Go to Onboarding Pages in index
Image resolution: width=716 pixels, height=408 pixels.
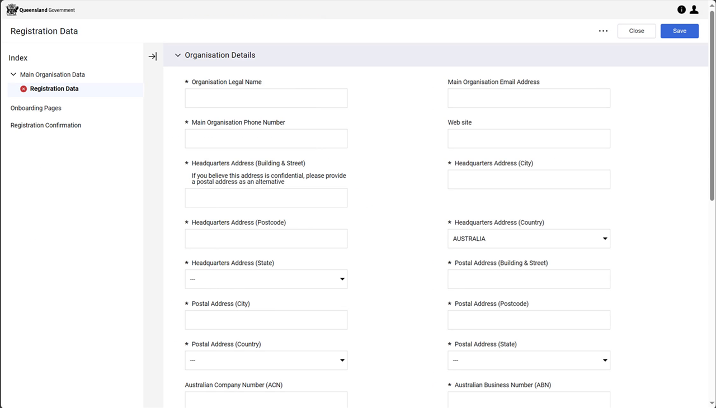click(x=36, y=108)
